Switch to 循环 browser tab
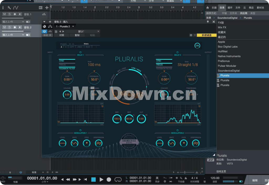 (x=230, y=8)
